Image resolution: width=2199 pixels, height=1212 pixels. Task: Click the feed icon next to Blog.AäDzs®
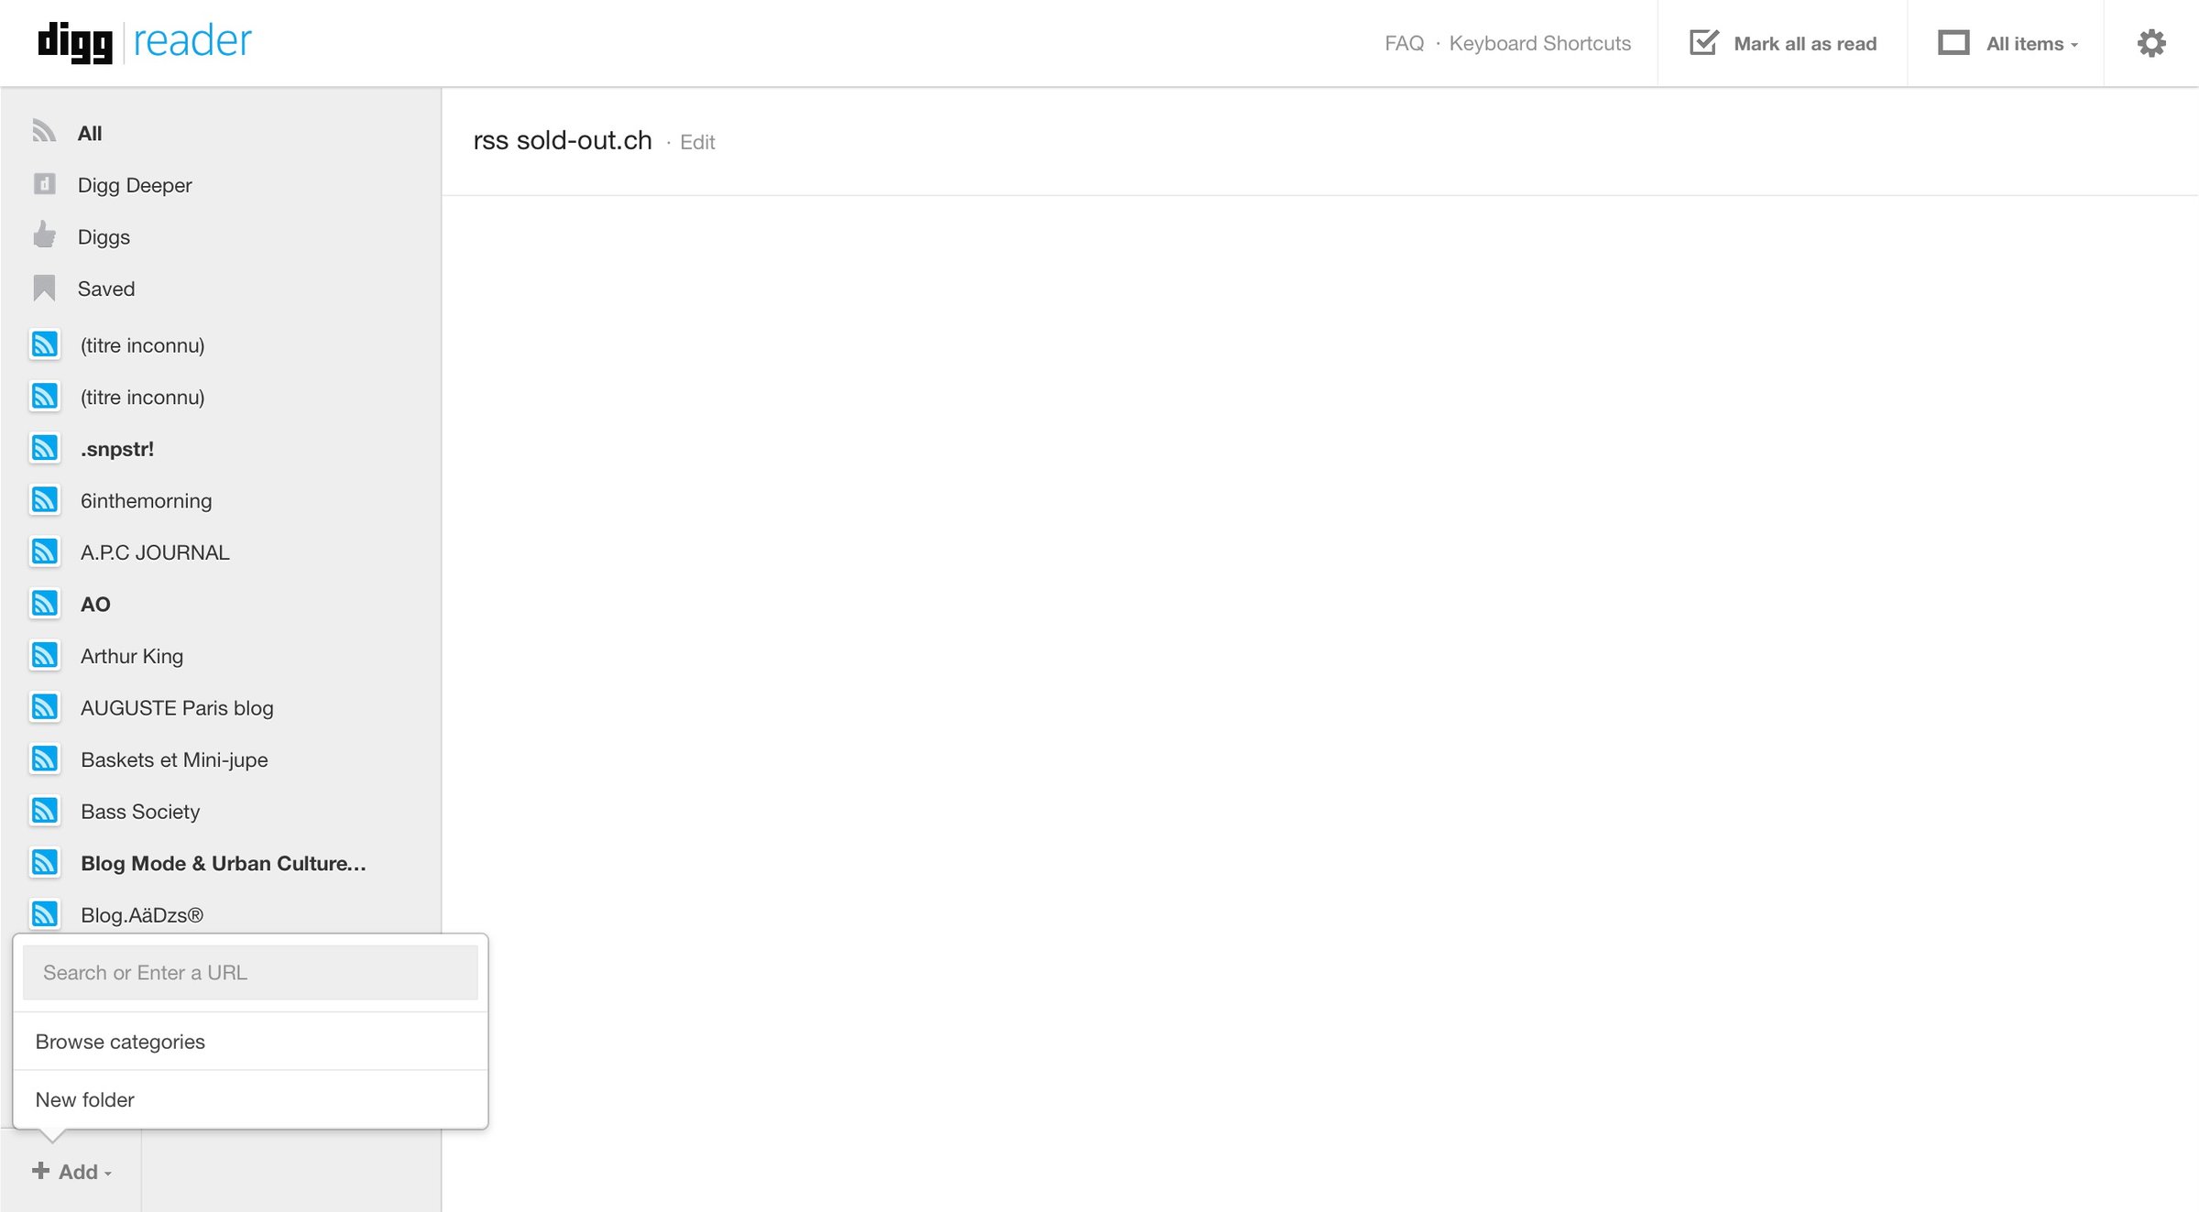[x=45, y=914]
